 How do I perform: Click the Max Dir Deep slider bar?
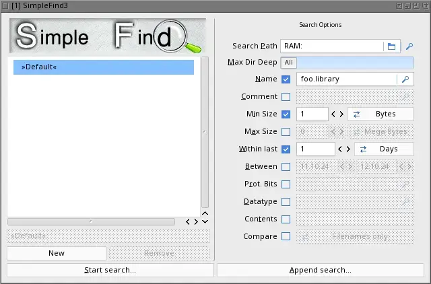(x=347, y=63)
